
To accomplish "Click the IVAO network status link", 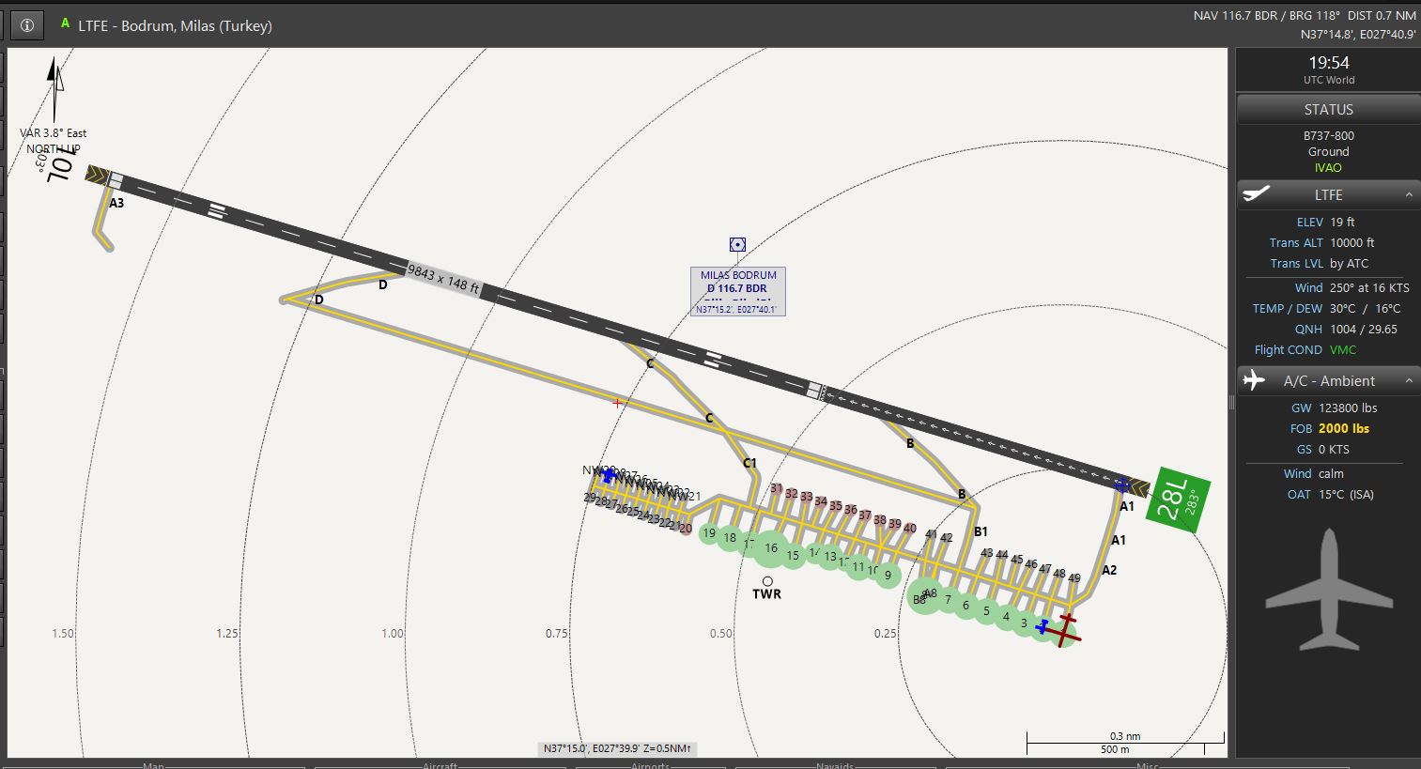I will point(1328,167).
